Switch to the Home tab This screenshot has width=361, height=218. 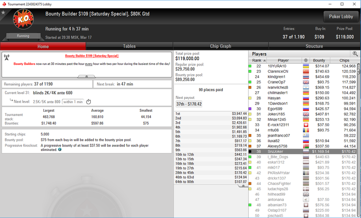point(43,46)
